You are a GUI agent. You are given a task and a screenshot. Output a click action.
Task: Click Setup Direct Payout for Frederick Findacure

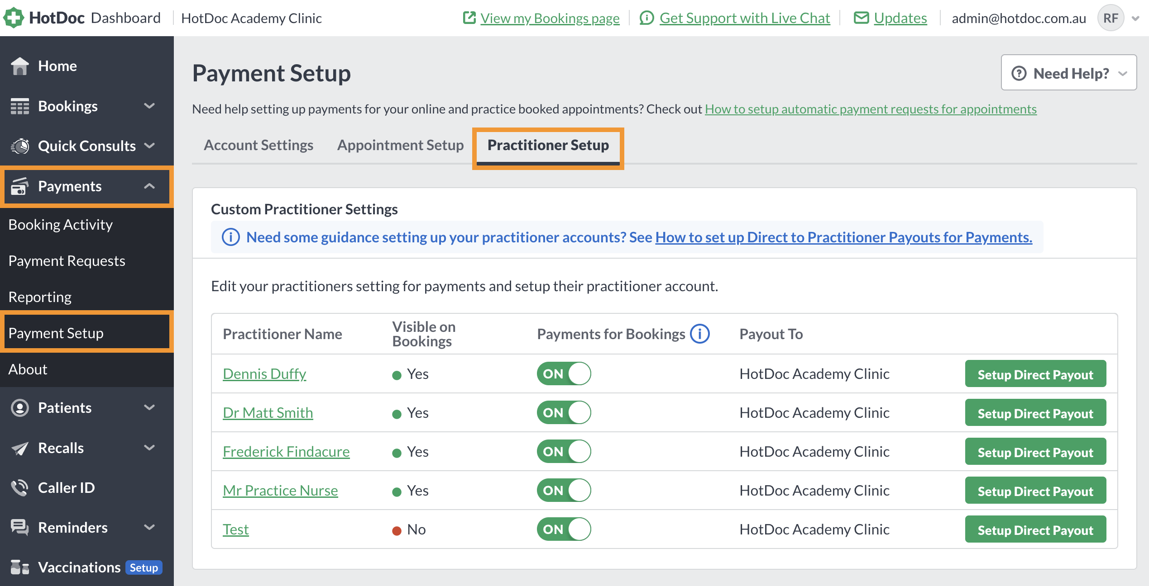coord(1035,452)
